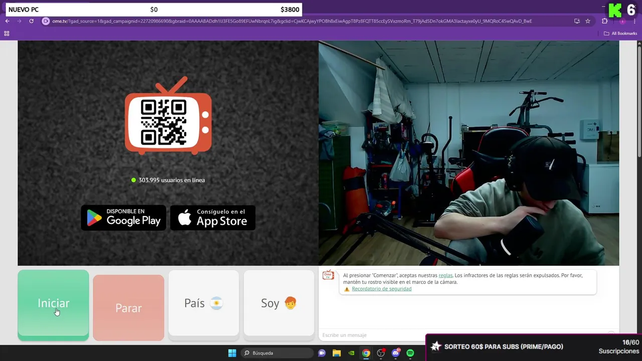
Task: Click the QR code TV logo
Action: [x=168, y=115]
